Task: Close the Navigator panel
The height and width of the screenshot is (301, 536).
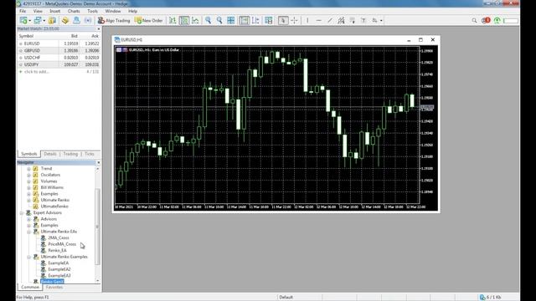Action: click(x=99, y=162)
